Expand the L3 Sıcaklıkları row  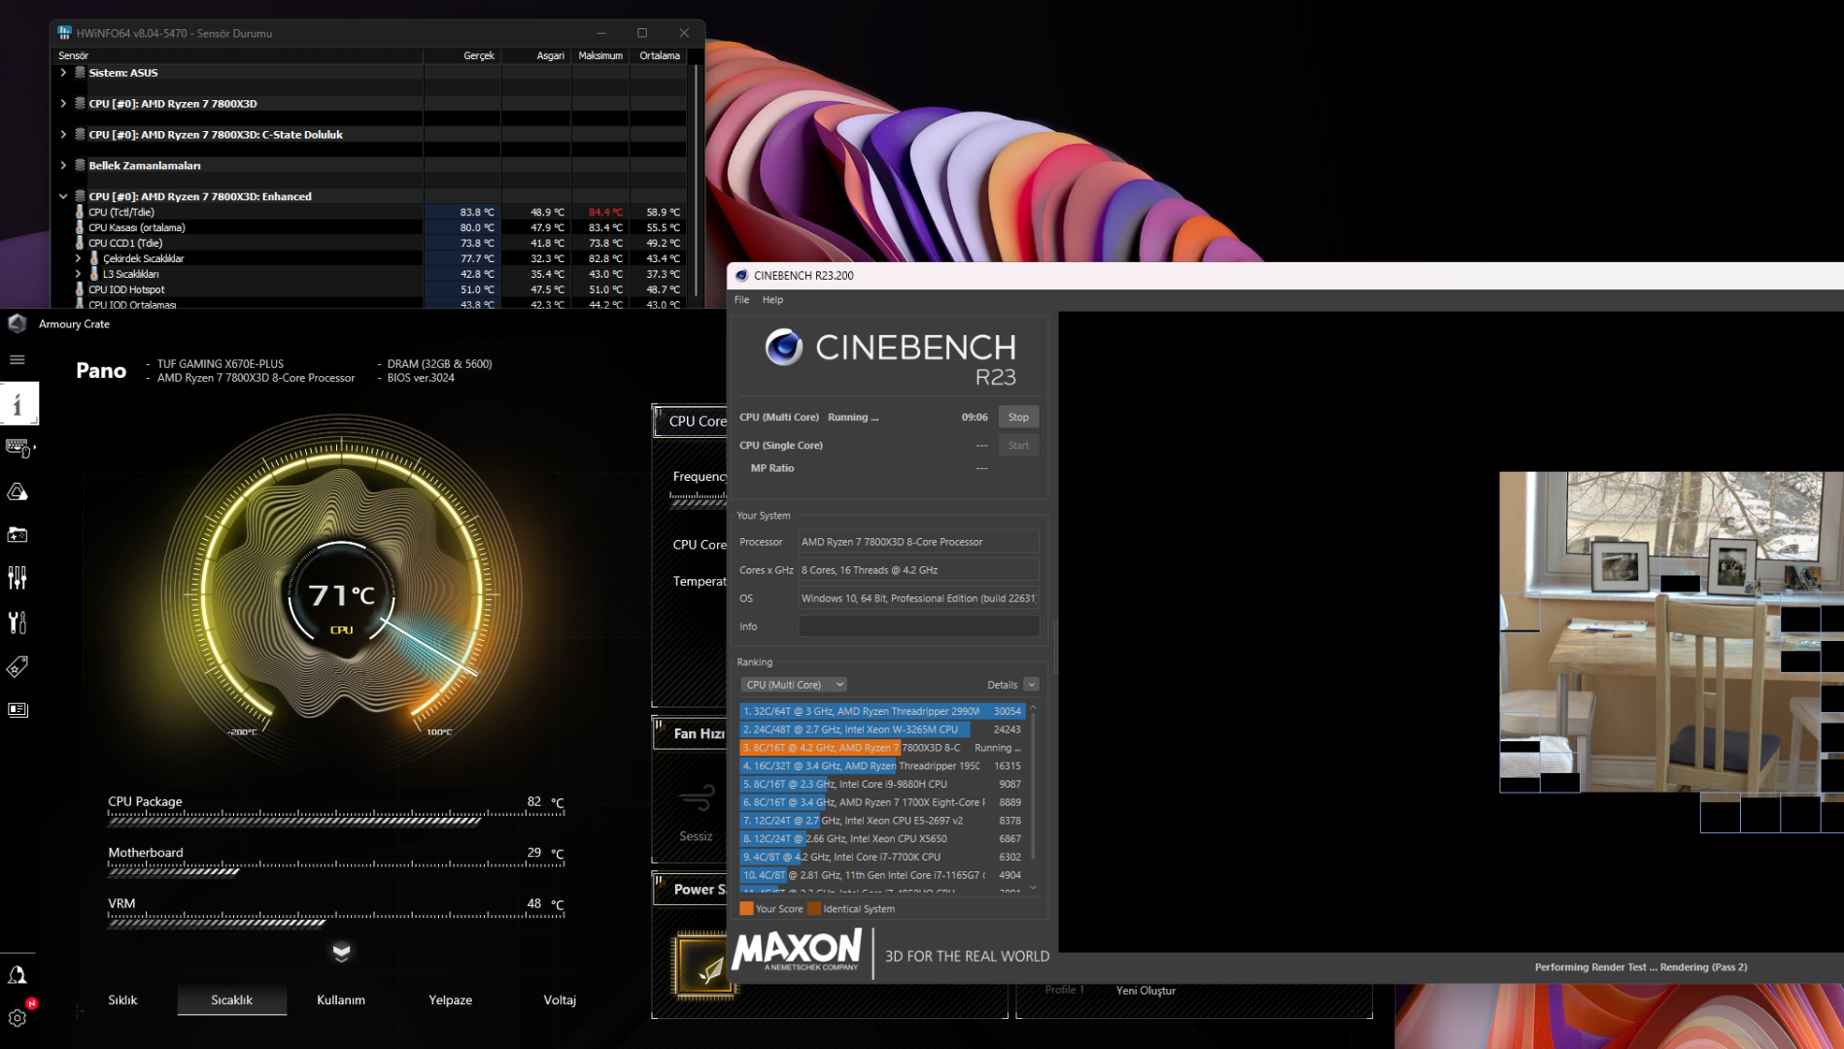pyautogui.click(x=78, y=274)
